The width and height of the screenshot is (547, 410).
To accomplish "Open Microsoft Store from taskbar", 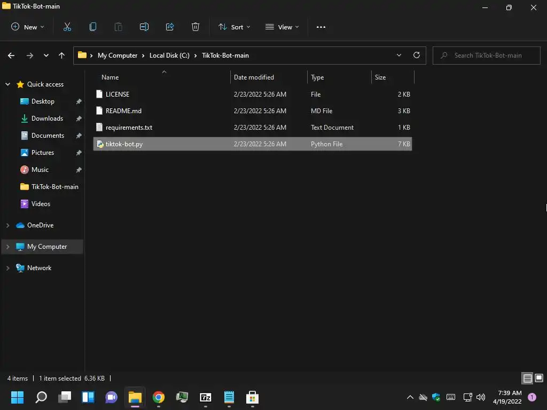I will (x=252, y=397).
